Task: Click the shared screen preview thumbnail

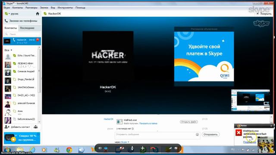Action: click(x=251, y=100)
